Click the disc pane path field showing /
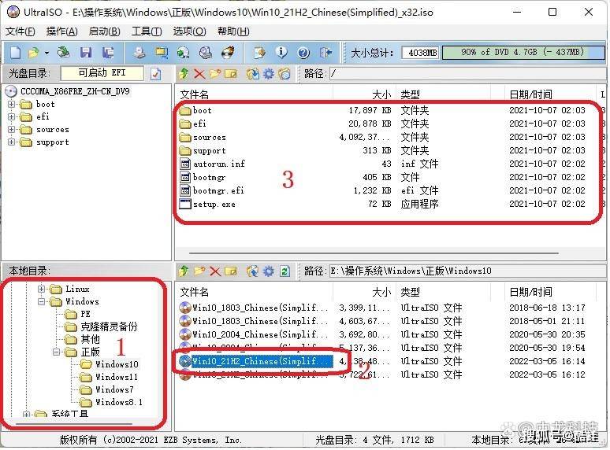The image size is (610, 450). (x=467, y=73)
